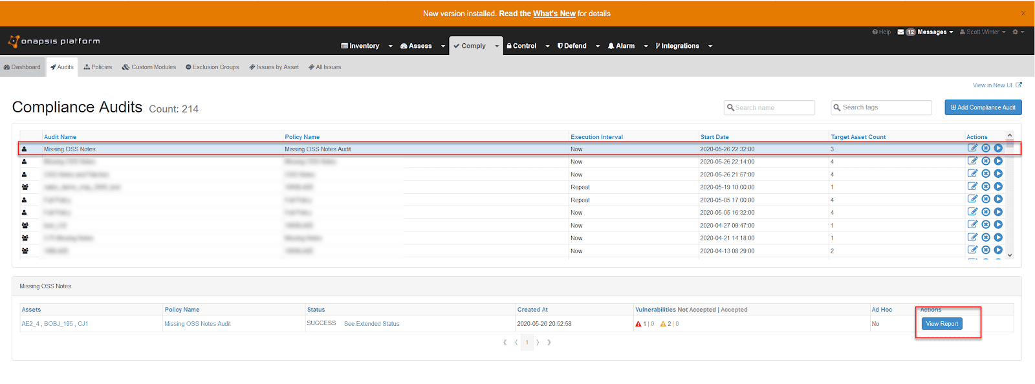Click the Onapsis platform logo
The width and height of the screenshot is (1035, 384).
(x=54, y=41)
